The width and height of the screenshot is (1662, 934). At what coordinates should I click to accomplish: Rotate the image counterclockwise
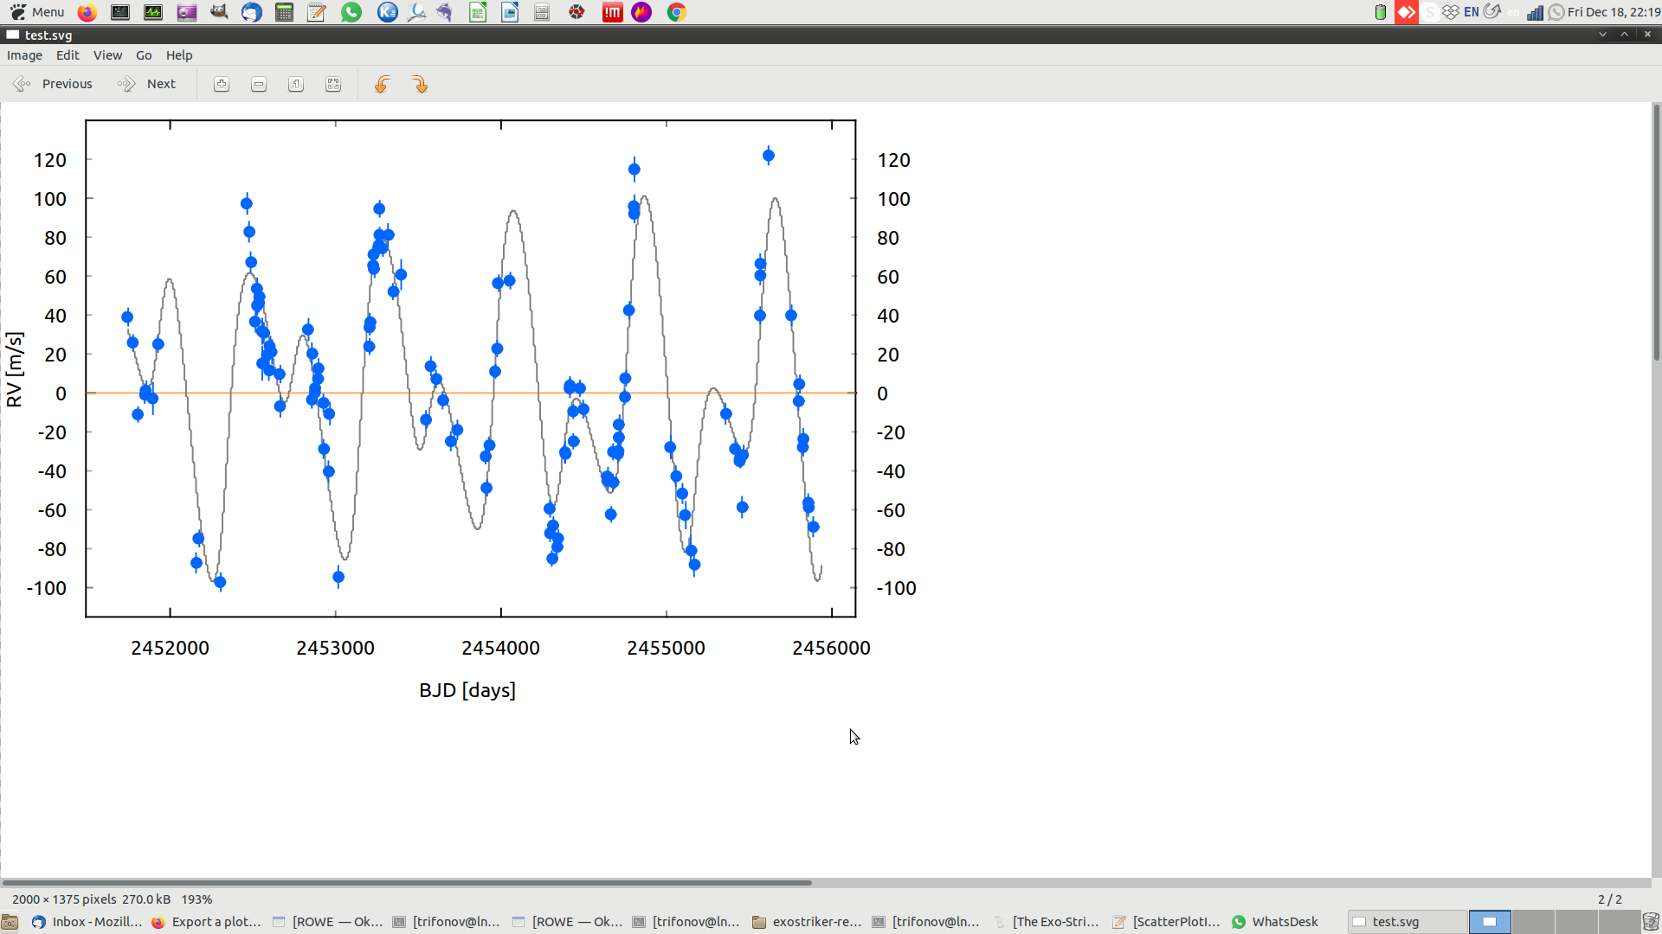pos(382,83)
